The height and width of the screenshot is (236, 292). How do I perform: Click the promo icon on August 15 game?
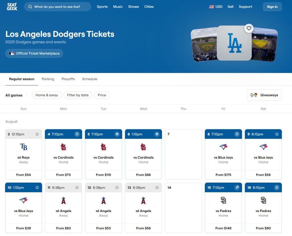click(x=237, y=187)
